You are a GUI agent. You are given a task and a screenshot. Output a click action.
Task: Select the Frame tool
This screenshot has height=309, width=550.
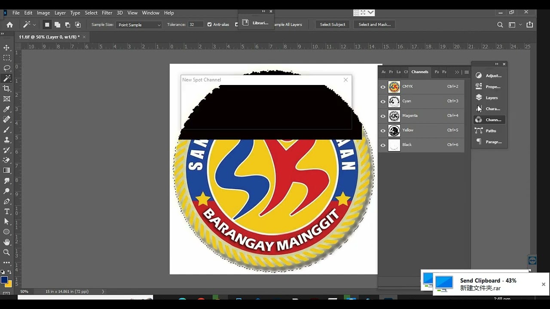[6, 99]
